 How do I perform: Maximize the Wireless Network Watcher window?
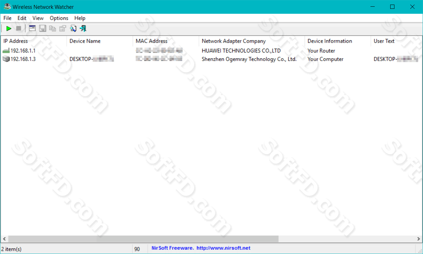coord(392,7)
